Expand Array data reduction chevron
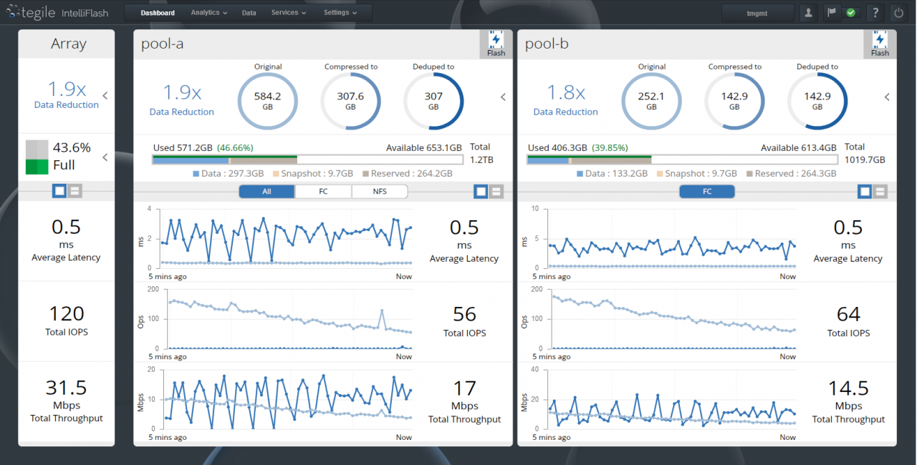917x465 pixels. pyautogui.click(x=105, y=95)
